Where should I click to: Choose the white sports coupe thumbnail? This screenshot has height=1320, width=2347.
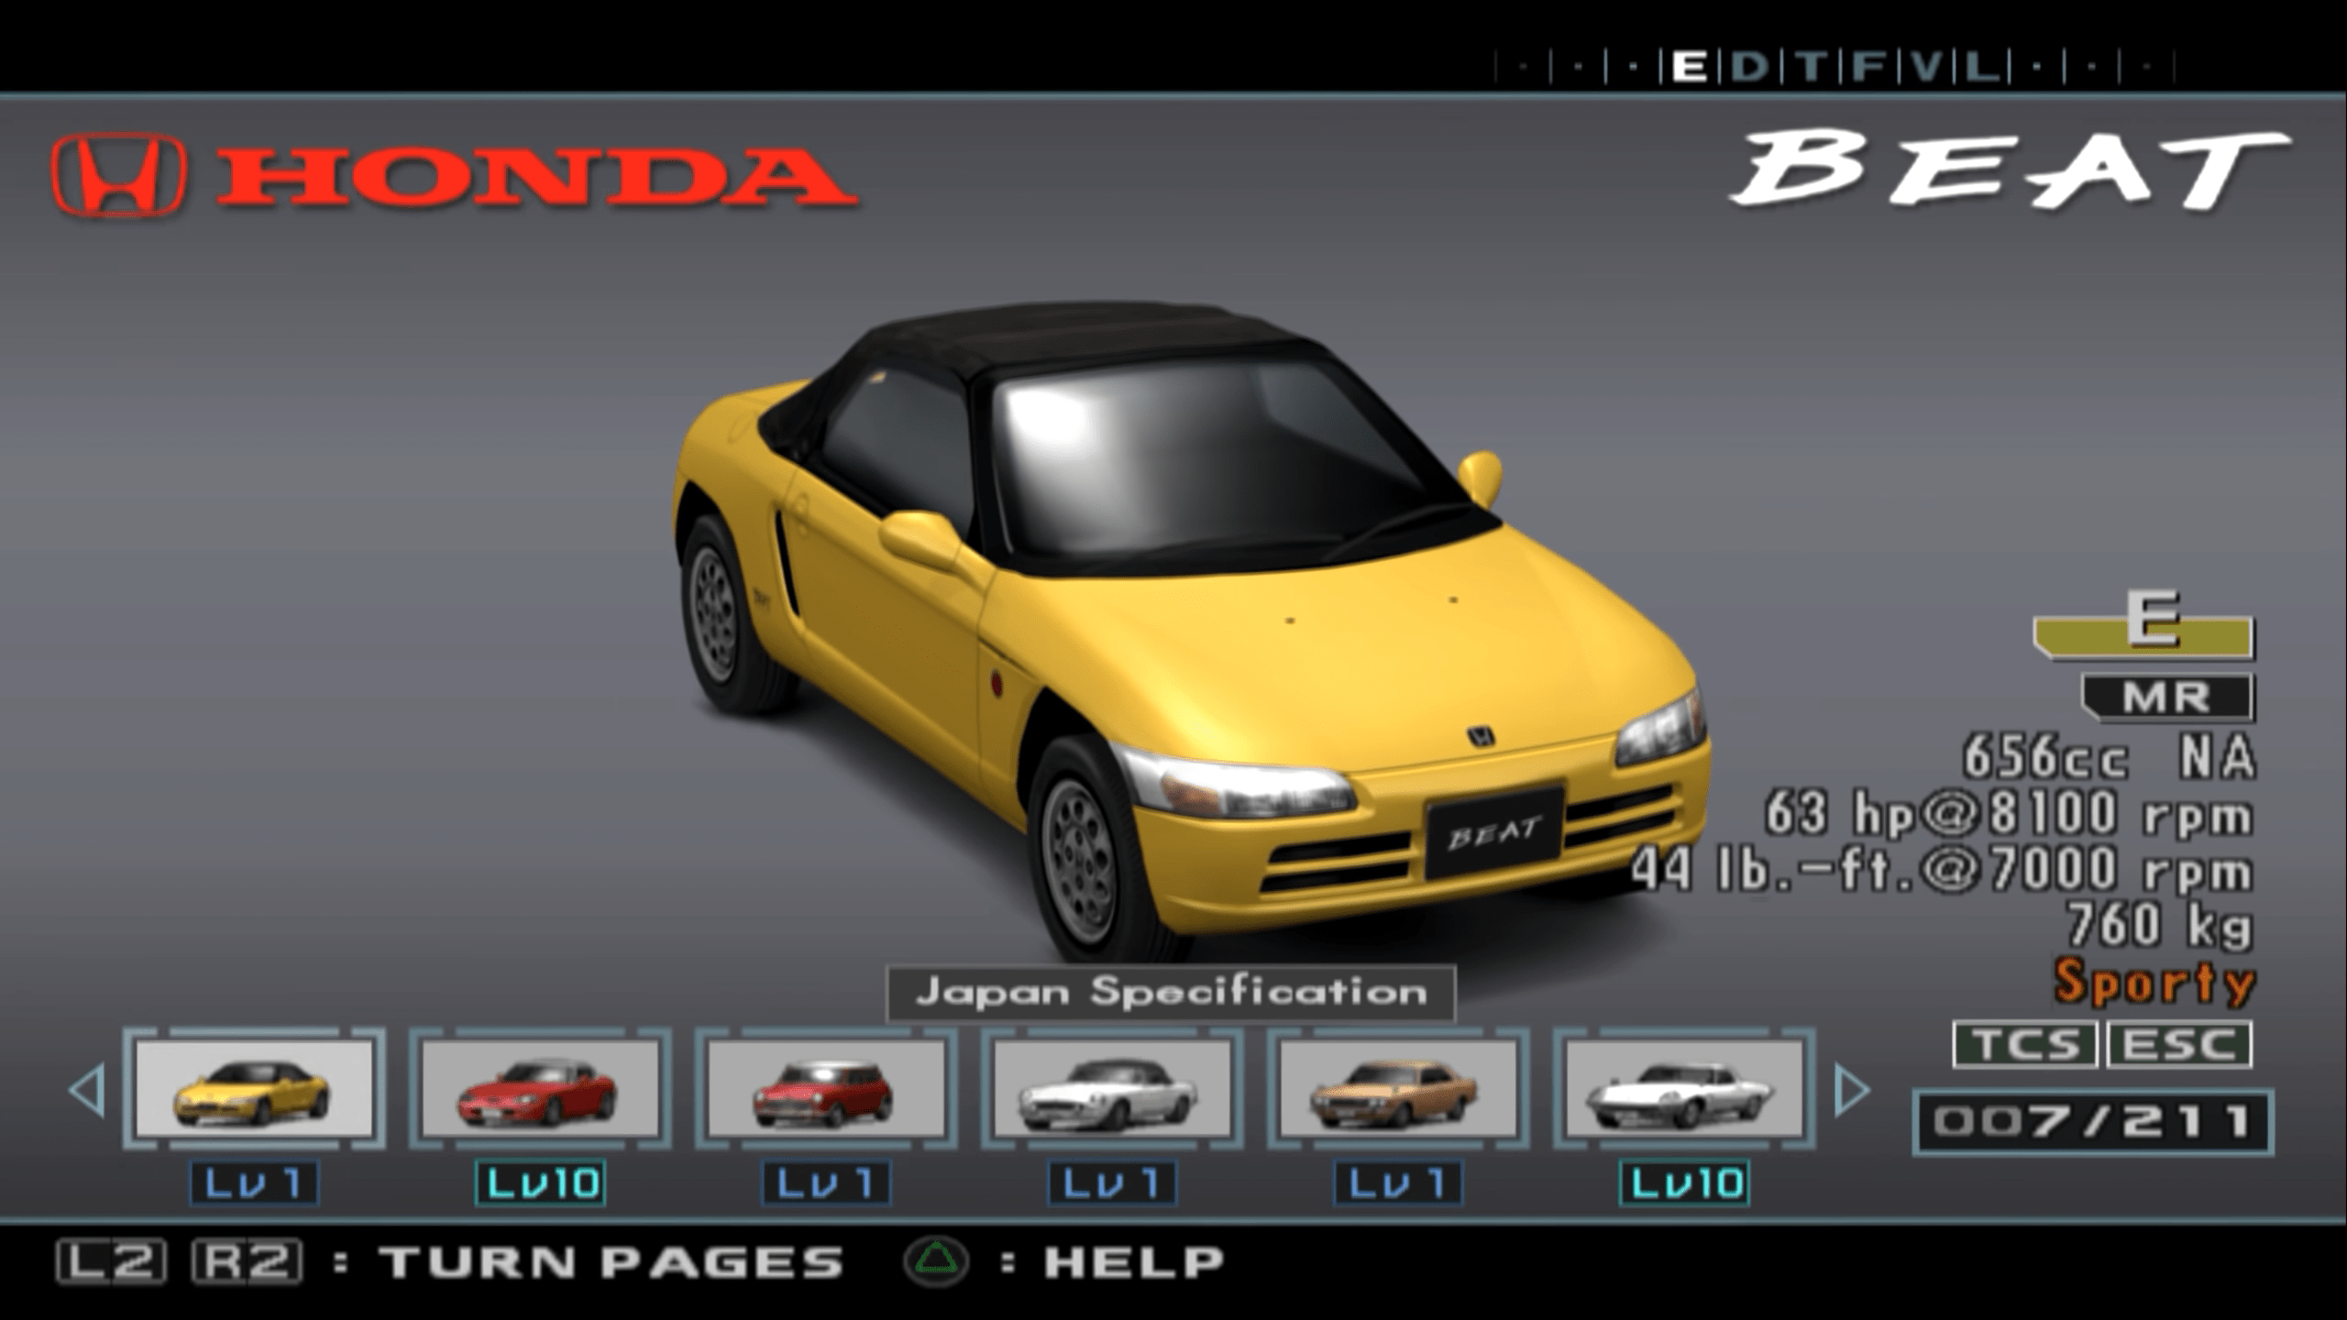pyautogui.click(x=1683, y=1088)
